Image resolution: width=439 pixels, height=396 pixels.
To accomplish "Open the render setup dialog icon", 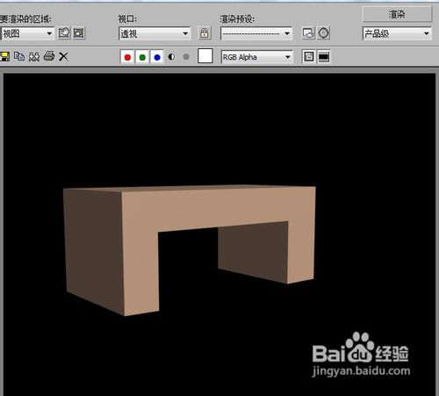I will (308, 33).
